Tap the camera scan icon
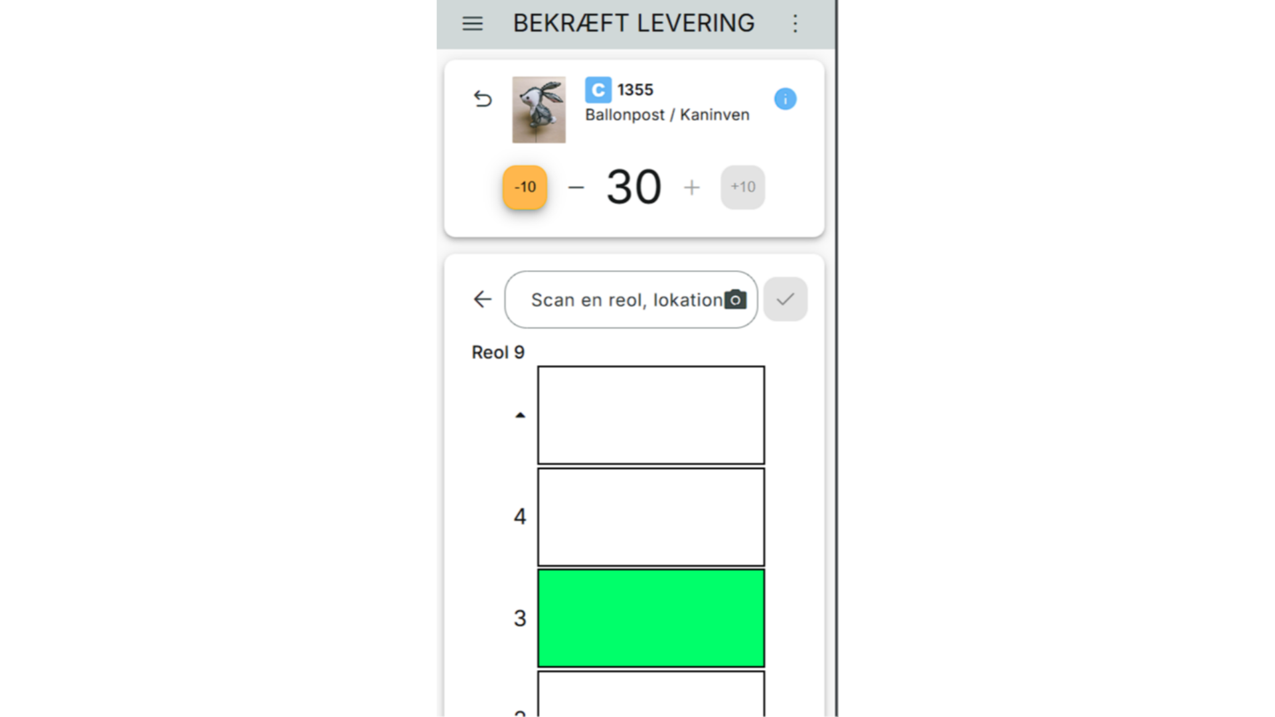 click(735, 299)
